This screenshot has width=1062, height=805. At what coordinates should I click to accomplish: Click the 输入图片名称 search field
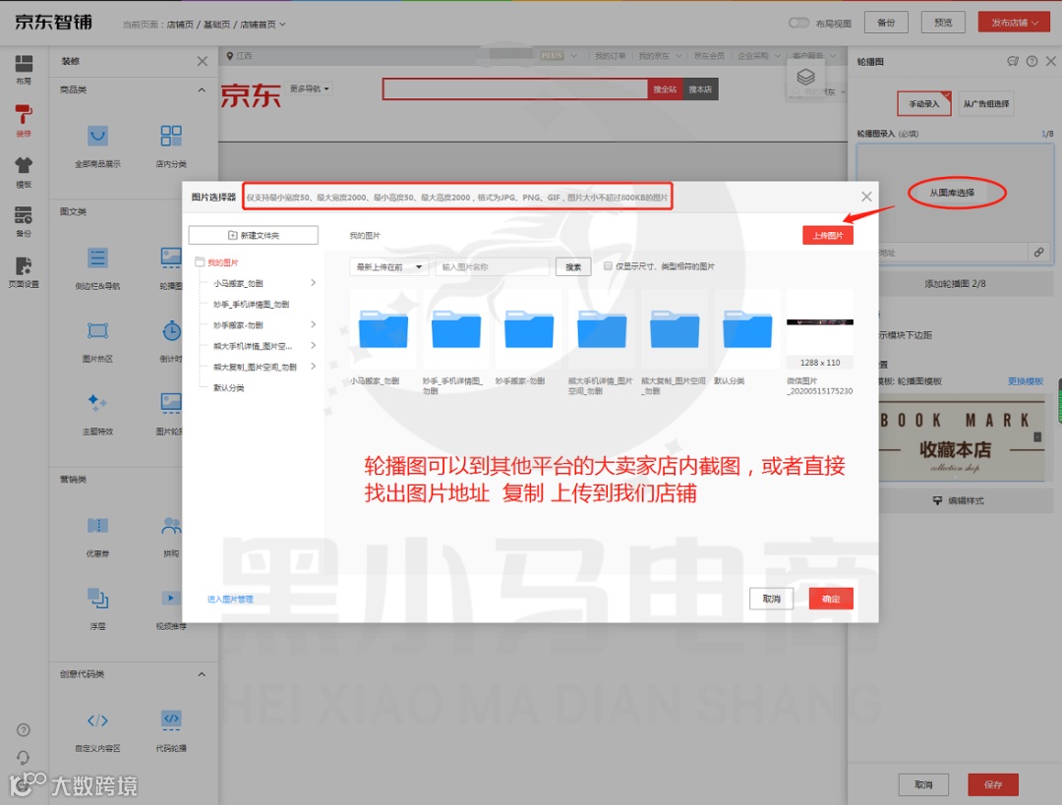coord(493,266)
